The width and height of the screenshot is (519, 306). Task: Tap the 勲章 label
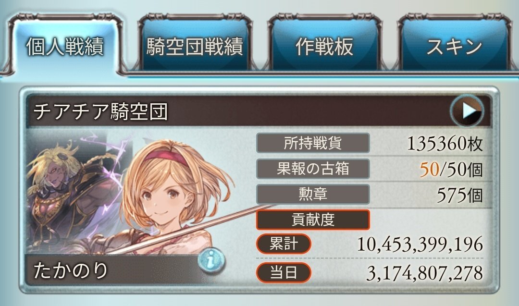[x=313, y=194]
